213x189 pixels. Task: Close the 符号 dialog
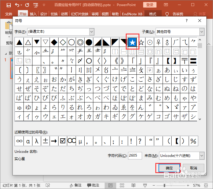[200, 21]
